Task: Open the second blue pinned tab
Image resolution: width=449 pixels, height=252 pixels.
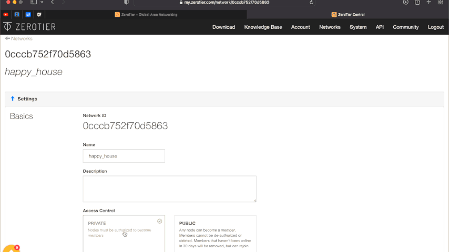Action: pos(17,15)
